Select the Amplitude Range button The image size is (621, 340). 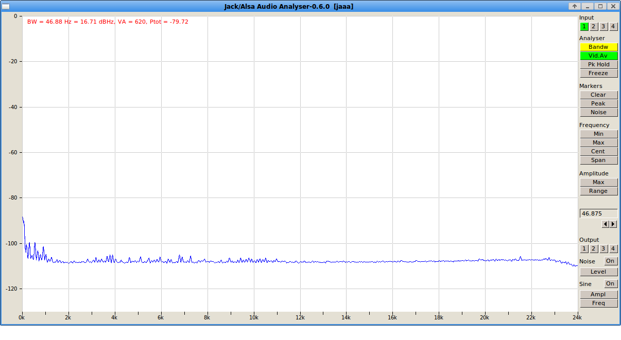click(x=598, y=191)
